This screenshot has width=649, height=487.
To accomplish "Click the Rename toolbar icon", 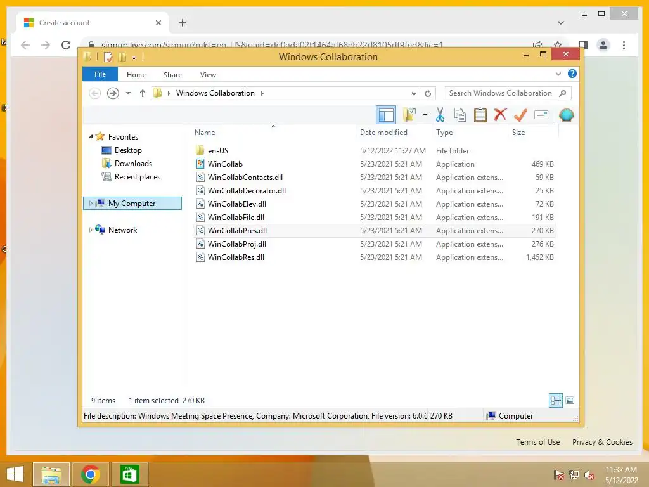I will (x=541, y=115).
